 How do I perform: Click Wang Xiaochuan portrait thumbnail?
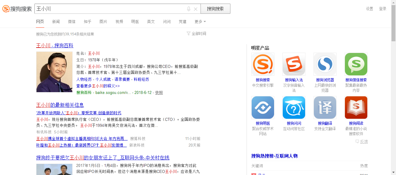point(54,72)
